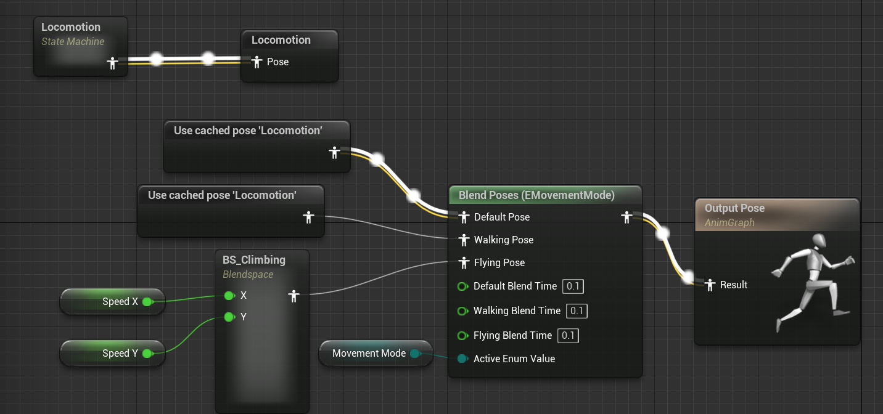Click the 'Active Enum Value' label

pyautogui.click(x=514, y=359)
